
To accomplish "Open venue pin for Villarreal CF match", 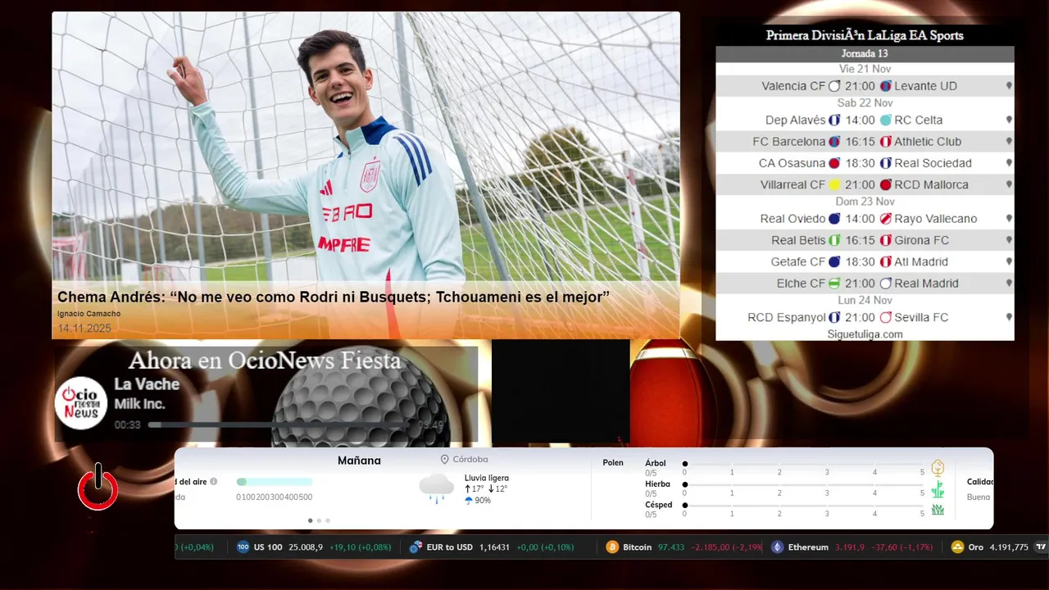I will pyautogui.click(x=1009, y=185).
